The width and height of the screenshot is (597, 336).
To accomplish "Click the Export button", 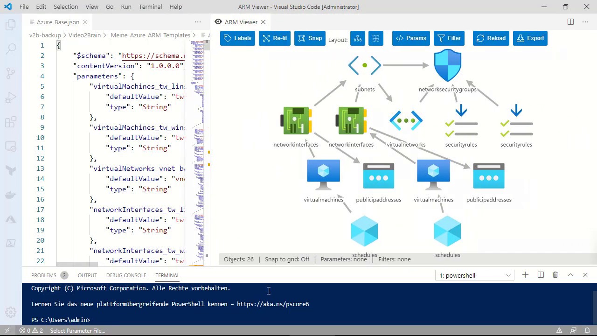I will pyautogui.click(x=530, y=38).
